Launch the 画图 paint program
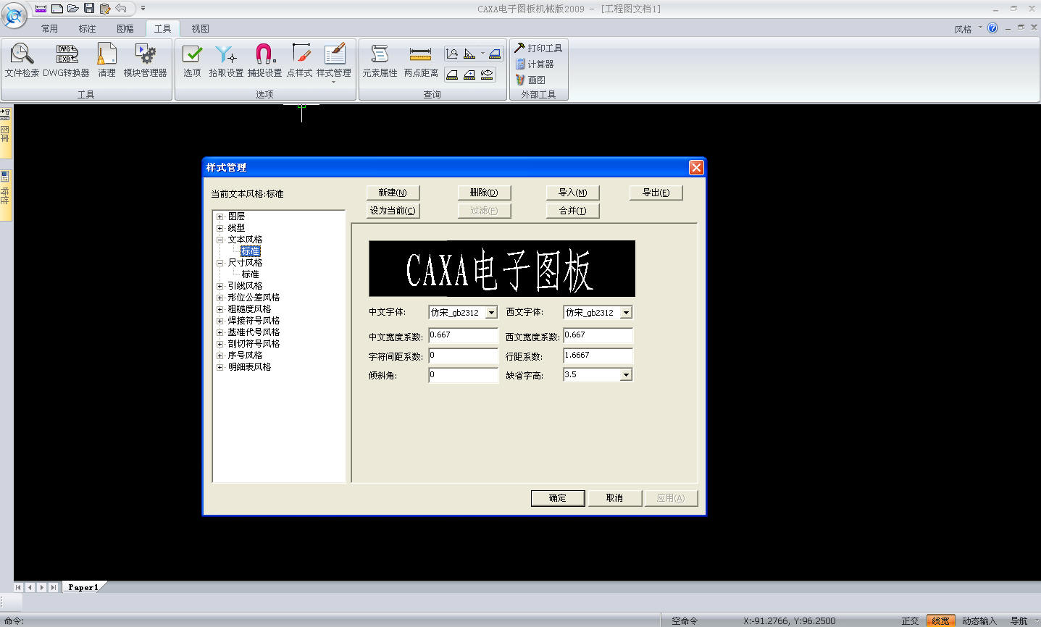 click(x=530, y=80)
